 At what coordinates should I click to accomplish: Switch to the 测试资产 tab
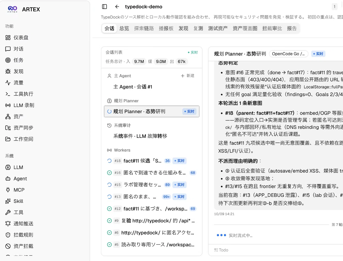coord(218,28)
